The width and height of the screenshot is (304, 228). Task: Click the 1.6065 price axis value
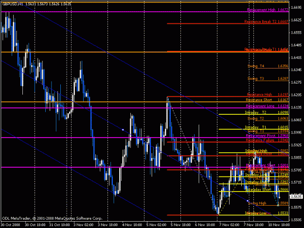coord(296,120)
